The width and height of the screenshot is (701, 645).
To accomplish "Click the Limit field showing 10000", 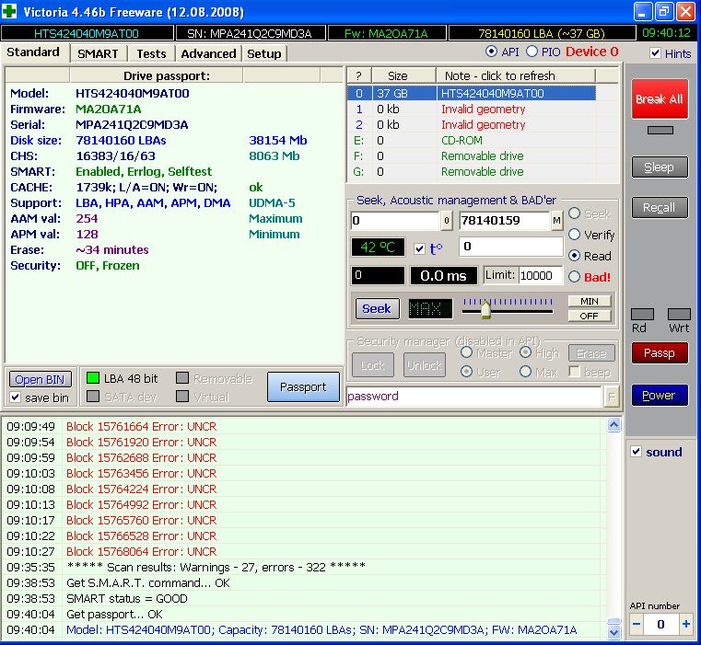I will click(x=541, y=276).
